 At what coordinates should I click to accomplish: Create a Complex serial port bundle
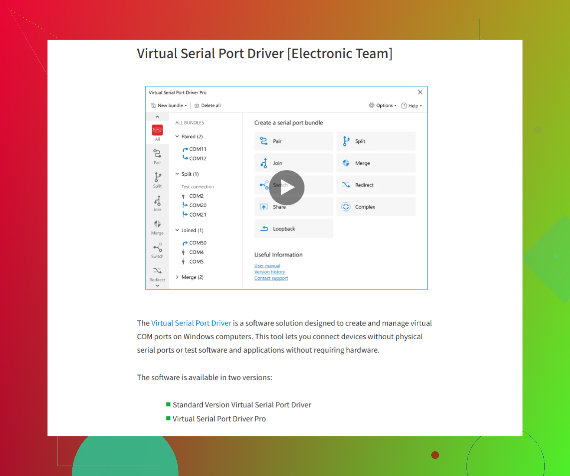point(376,206)
